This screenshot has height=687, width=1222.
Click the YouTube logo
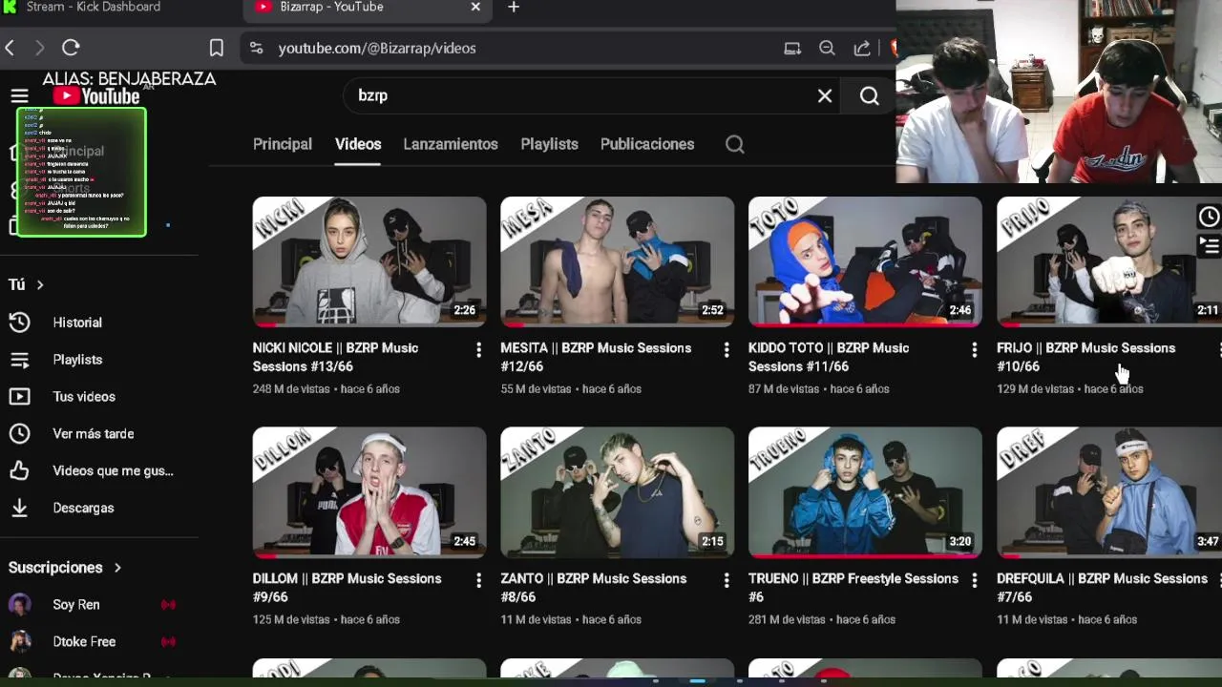[x=96, y=95]
